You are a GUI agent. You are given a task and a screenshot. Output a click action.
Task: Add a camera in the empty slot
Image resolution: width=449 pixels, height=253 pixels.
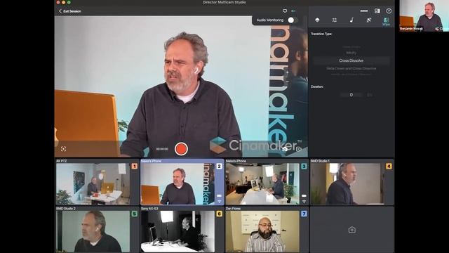(352, 230)
